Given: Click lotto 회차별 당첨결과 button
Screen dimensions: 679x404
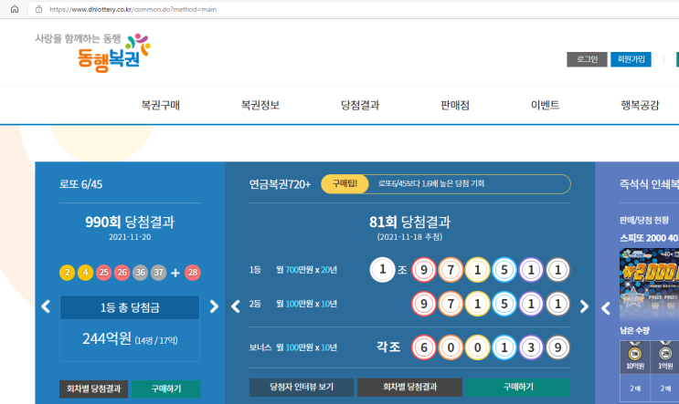Looking at the screenshot, I should click(93, 388).
